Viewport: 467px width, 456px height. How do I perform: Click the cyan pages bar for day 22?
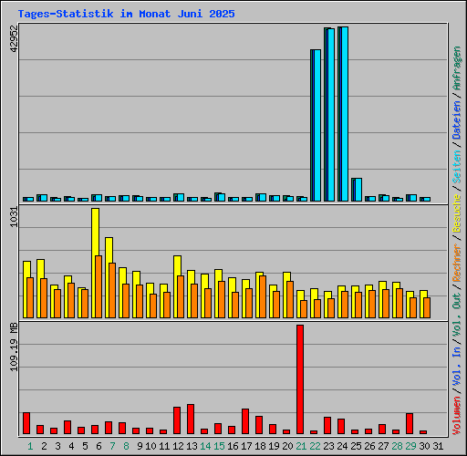(317, 125)
